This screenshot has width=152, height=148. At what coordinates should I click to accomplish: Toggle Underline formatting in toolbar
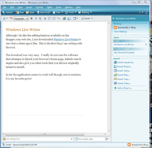click(40, 19)
